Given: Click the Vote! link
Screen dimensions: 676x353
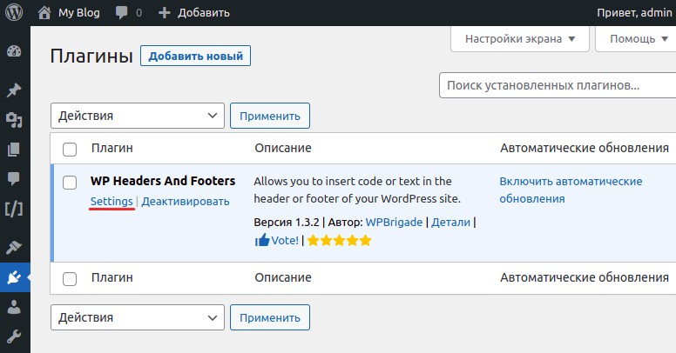Looking at the screenshot, I should [285, 240].
